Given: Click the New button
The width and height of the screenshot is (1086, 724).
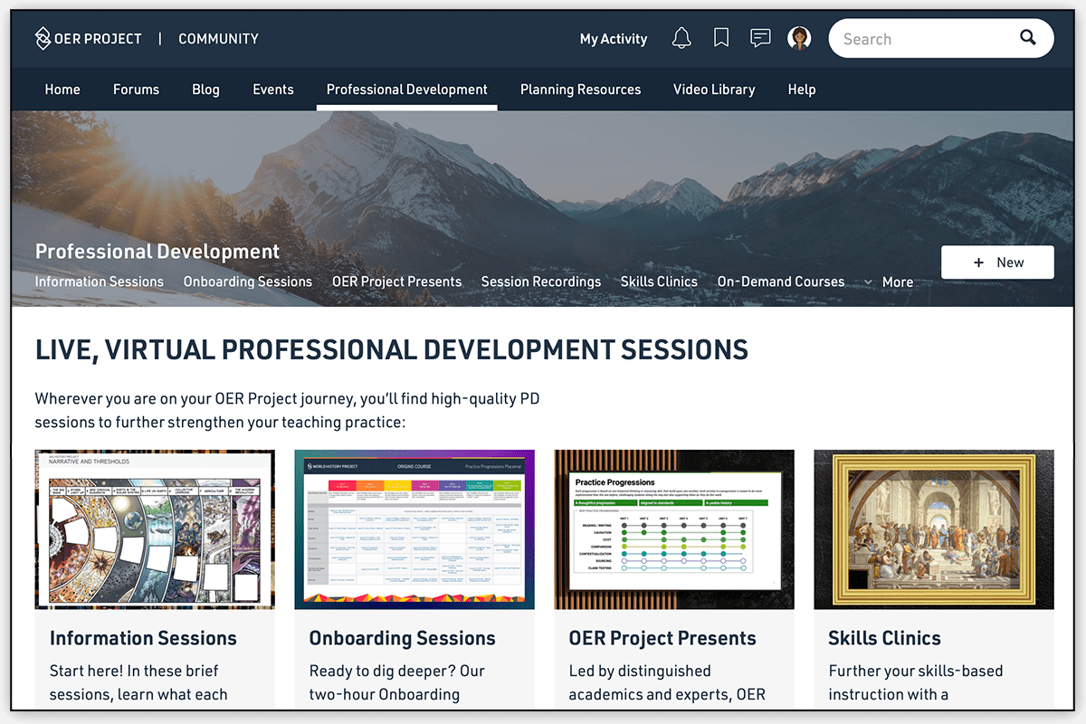Looking at the screenshot, I should (x=997, y=262).
